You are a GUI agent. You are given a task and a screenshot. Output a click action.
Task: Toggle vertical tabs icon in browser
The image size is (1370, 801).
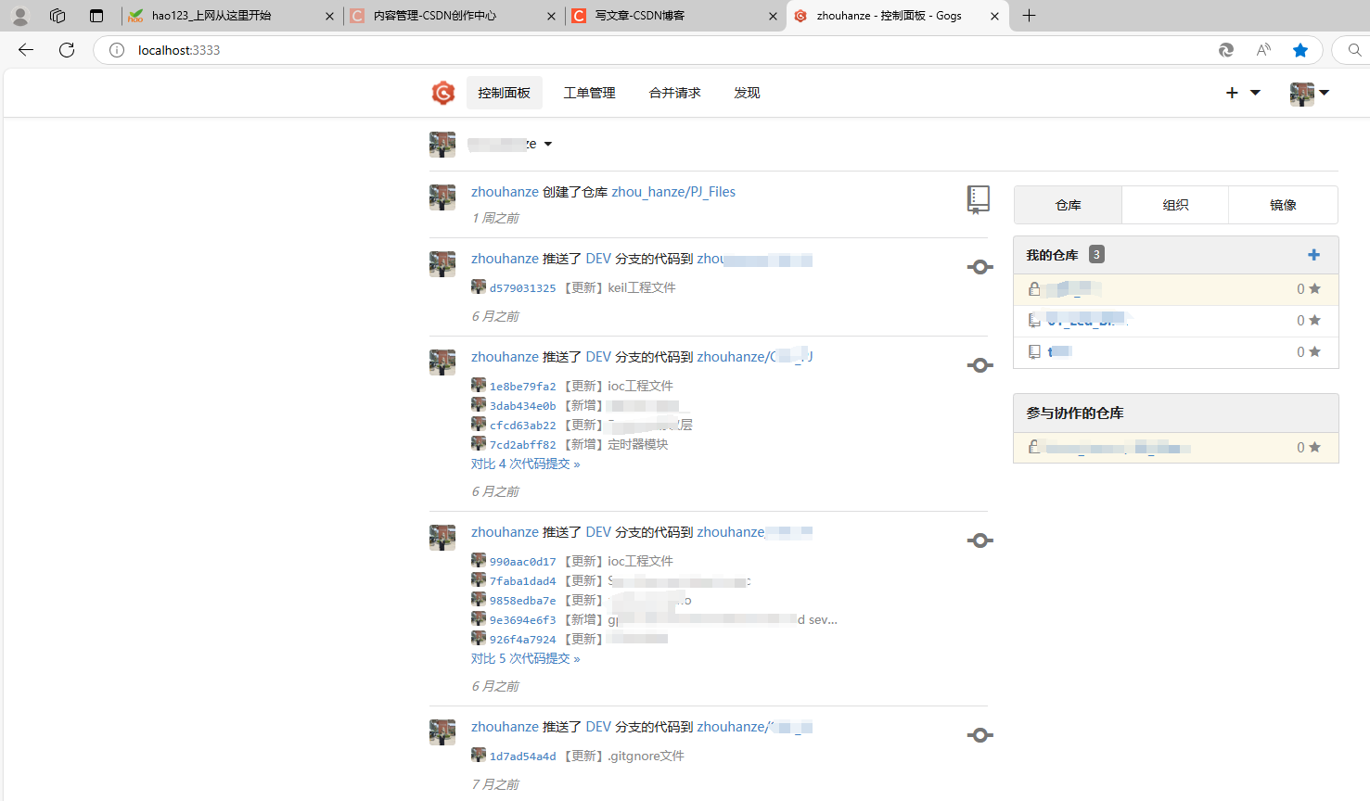click(x=96, y=16)
